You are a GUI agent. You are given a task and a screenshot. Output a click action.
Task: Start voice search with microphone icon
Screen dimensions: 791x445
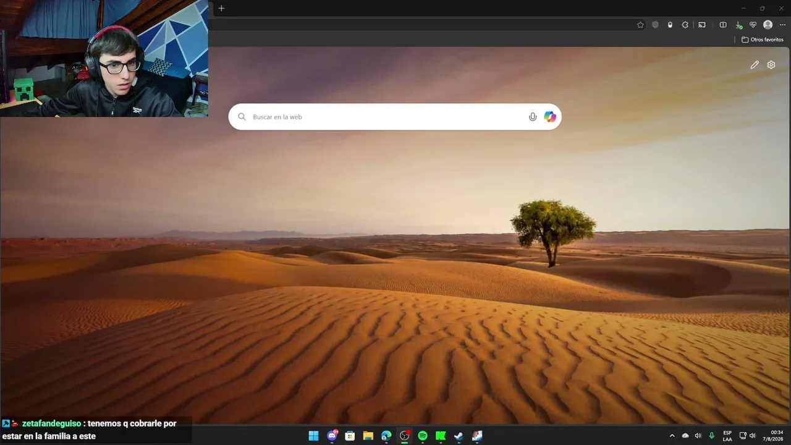click(533, 117)
